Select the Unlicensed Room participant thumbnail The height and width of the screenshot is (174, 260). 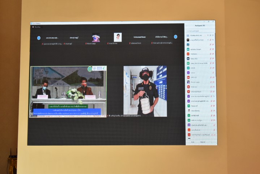point(140,37)
